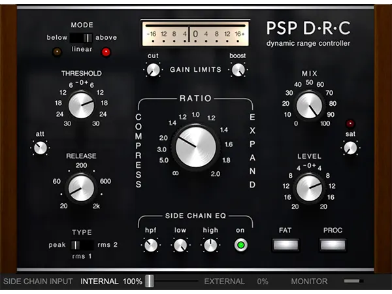Click the small sat knob
The height and width of the screenshot is (294, 392).
click(350, 148)
